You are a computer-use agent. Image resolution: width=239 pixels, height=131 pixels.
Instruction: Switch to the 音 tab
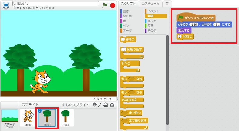point(167,4)
